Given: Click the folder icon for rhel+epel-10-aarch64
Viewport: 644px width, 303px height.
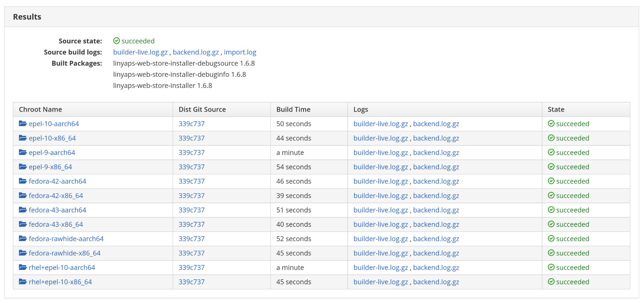Looking at the screenshot, I should [23, 267].
